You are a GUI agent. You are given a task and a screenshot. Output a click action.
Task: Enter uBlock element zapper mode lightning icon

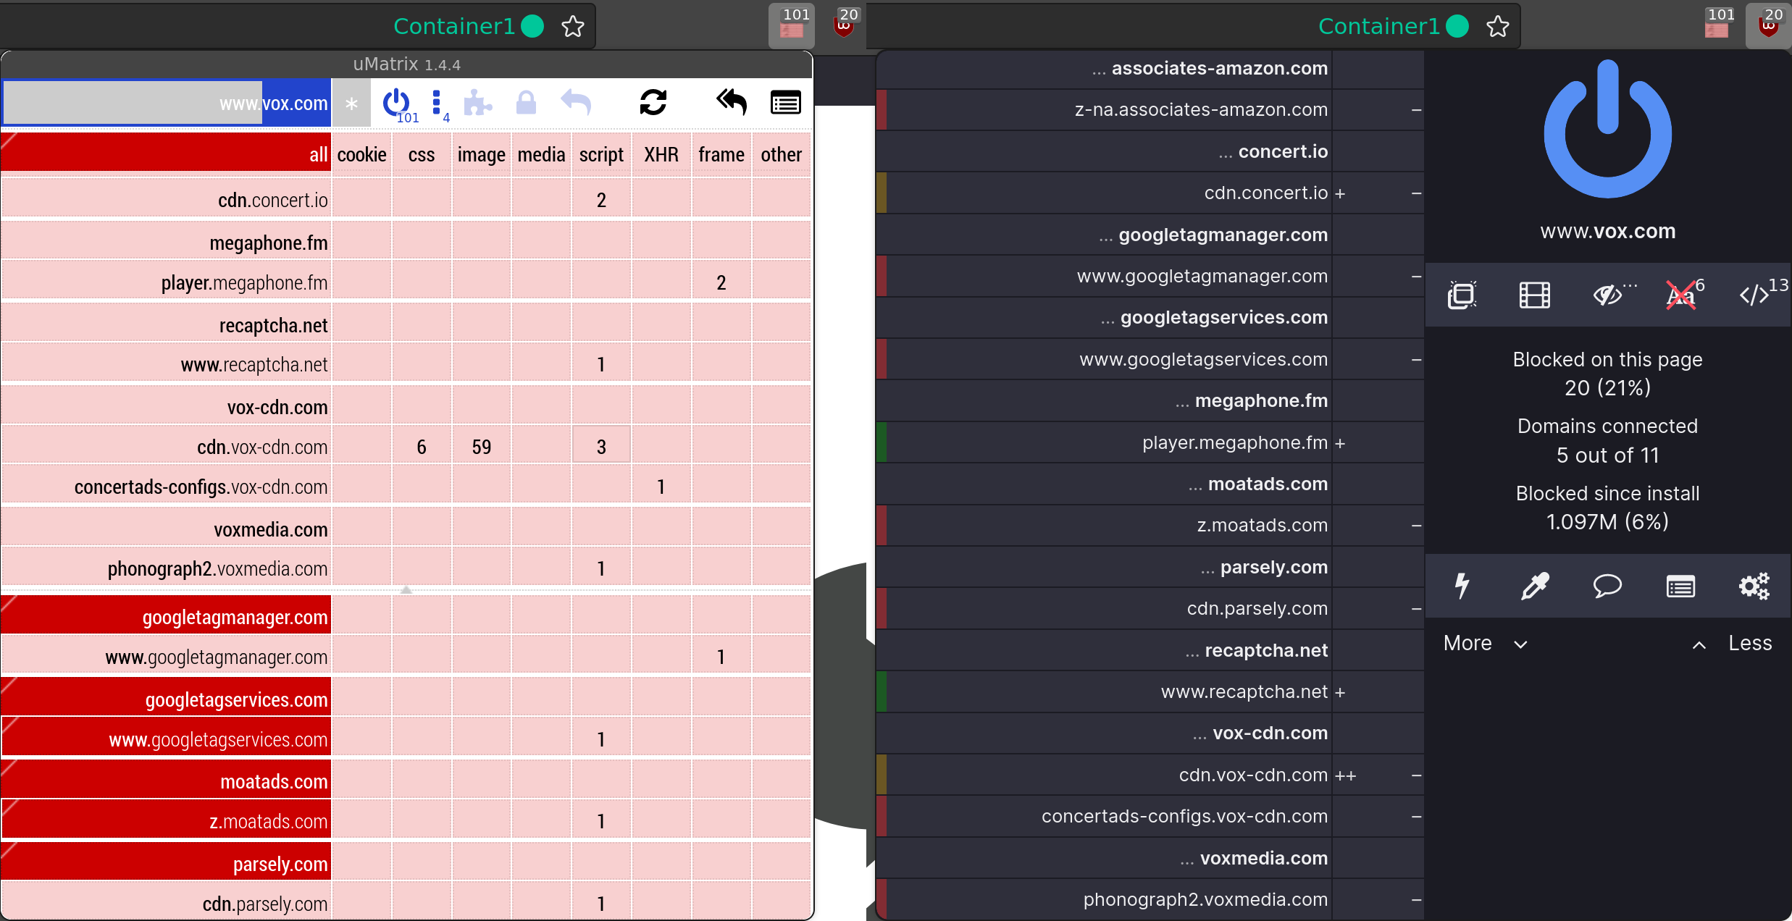[1462, 586]
